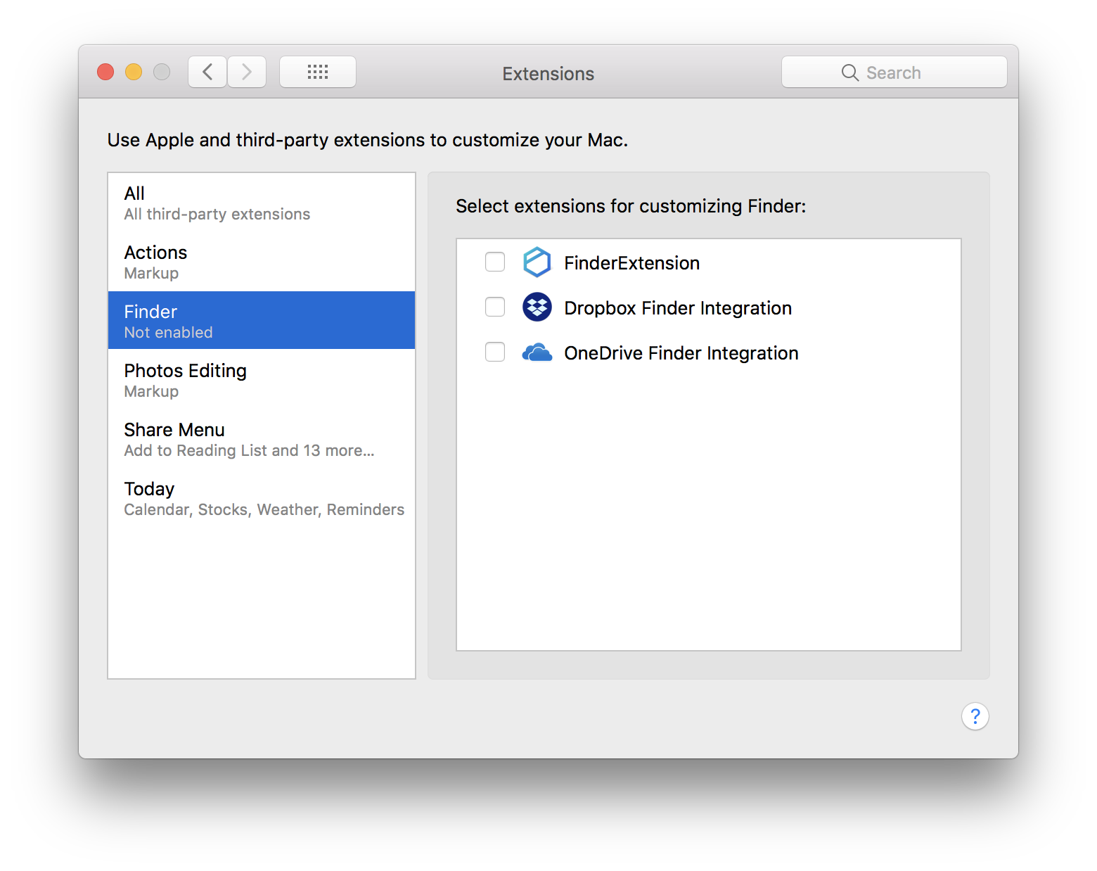Image resolution: width=1097 pixels, height=871 pixels.
Task: Show all preferences with the grid icon
Action: 318,72
